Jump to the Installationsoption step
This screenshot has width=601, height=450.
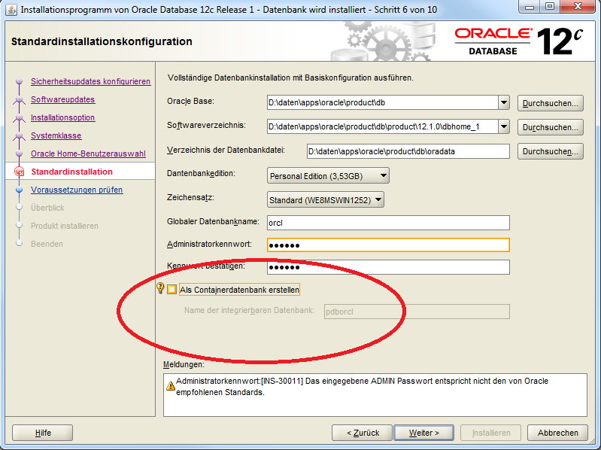[62, 117]
